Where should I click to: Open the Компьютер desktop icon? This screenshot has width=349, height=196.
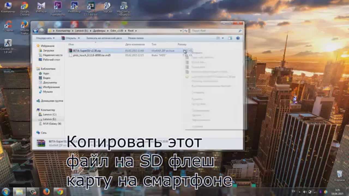click(x=8, y=7)
